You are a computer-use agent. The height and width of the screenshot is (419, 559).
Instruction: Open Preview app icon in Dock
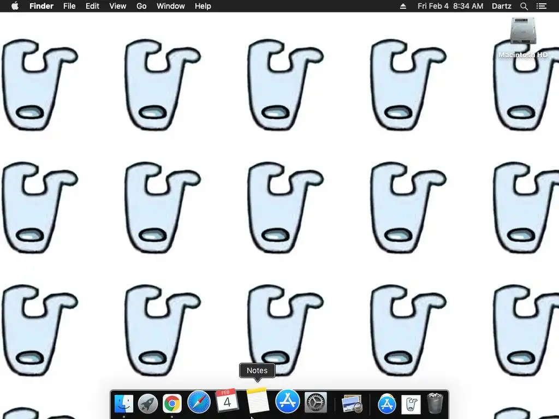[352, 404]
